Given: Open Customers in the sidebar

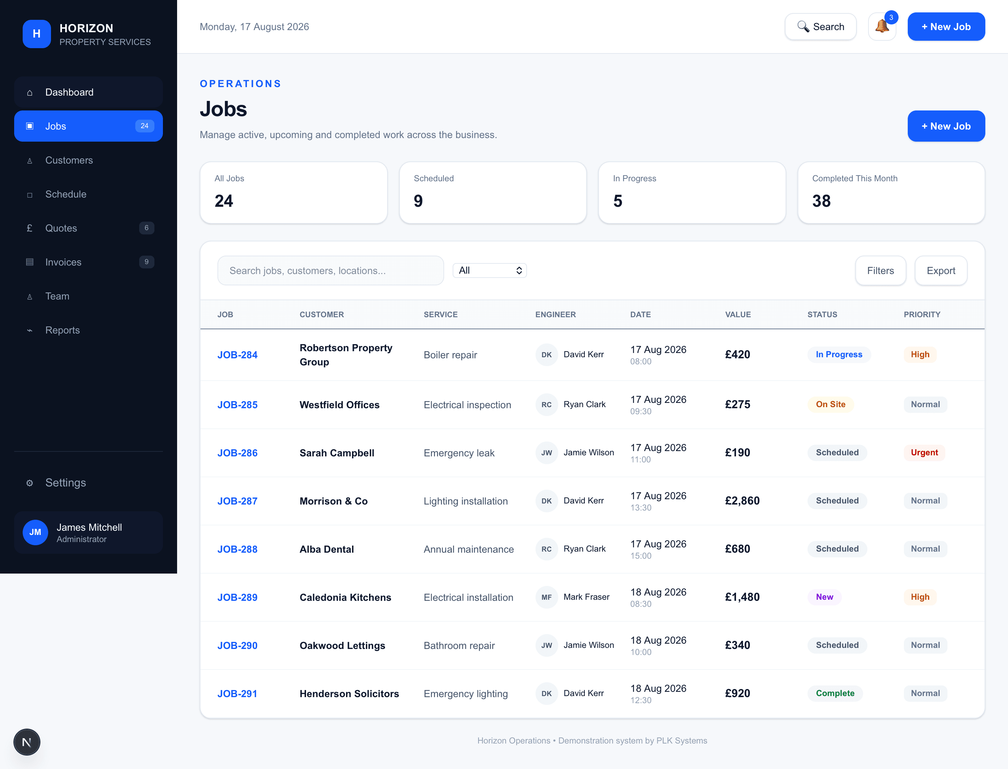Looking at the screenshot, I should [89, 160].
